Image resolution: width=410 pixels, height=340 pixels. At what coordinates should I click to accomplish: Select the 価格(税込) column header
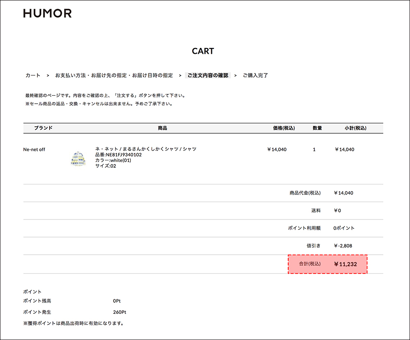(284, 128)
